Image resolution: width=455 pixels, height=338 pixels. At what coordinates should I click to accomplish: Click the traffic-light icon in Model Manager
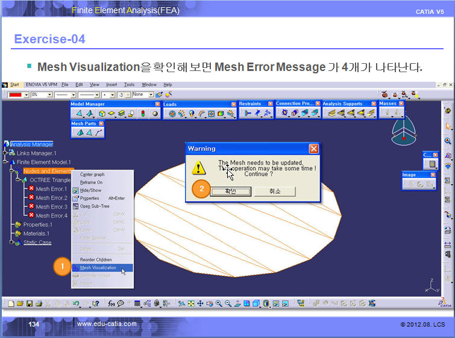tap(143, 113)
